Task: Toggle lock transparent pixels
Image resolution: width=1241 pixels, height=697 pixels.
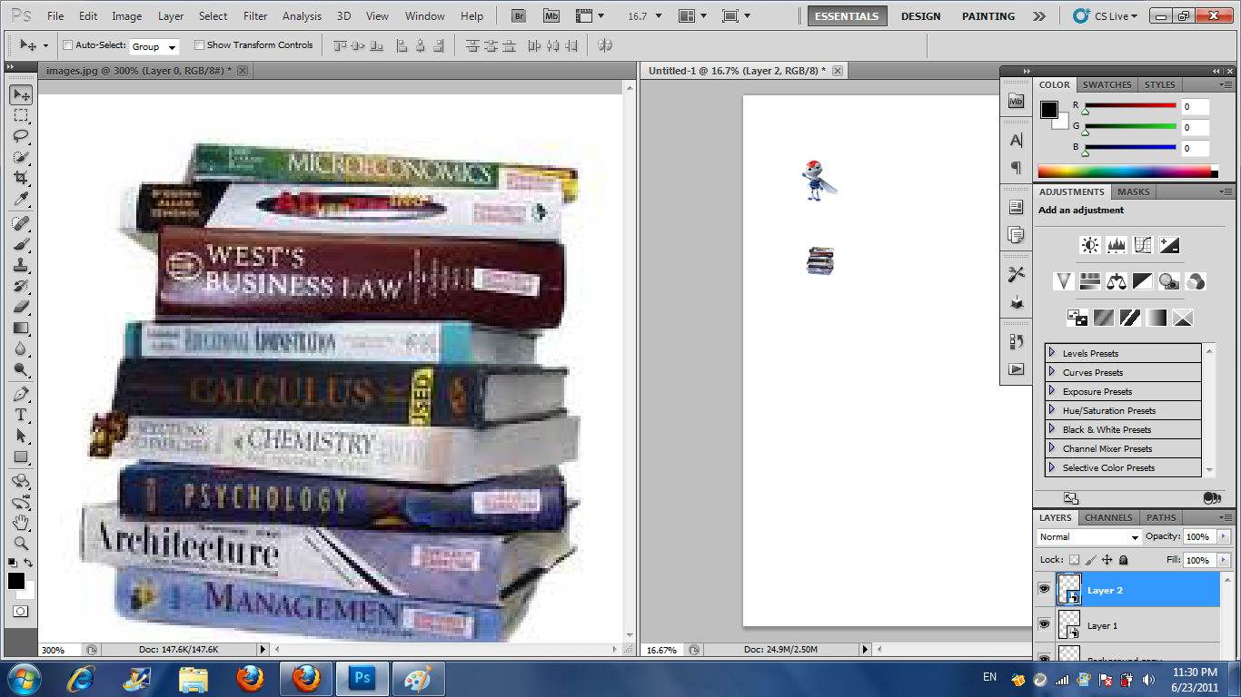Action: pyautogui.click(x=1075, y=560)
